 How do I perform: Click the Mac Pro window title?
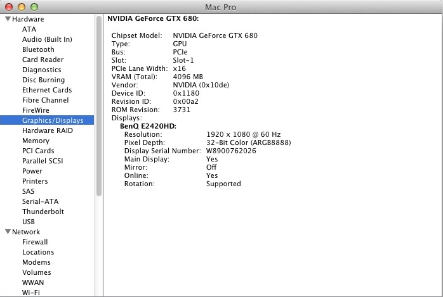pos(220,7)
